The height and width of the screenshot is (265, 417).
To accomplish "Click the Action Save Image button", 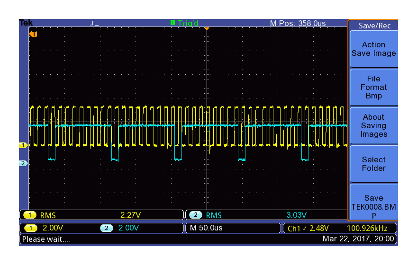I will pyautogui.click(x=374, y=49).
